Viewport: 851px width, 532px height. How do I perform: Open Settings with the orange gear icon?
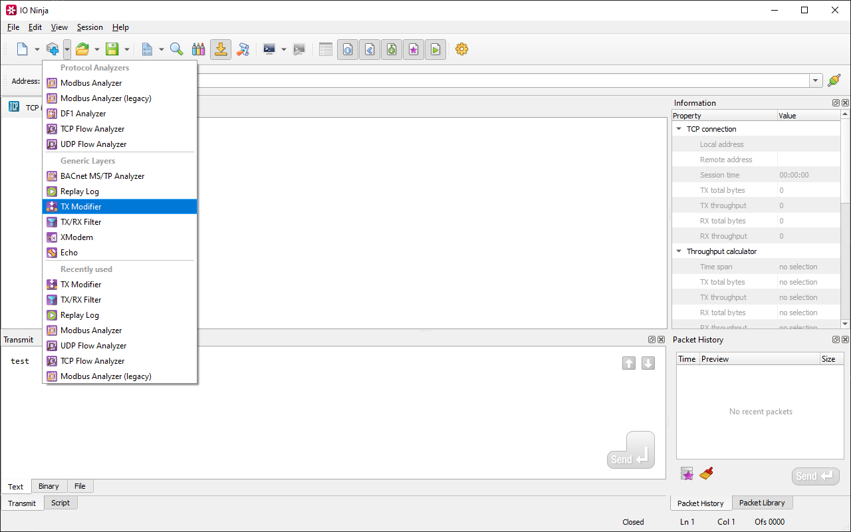tap(461, 49)
